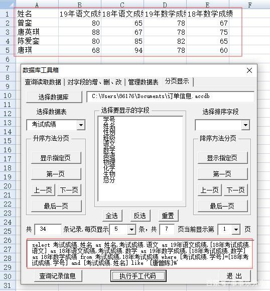Click cell containing 曾銮

coord(37,23)
